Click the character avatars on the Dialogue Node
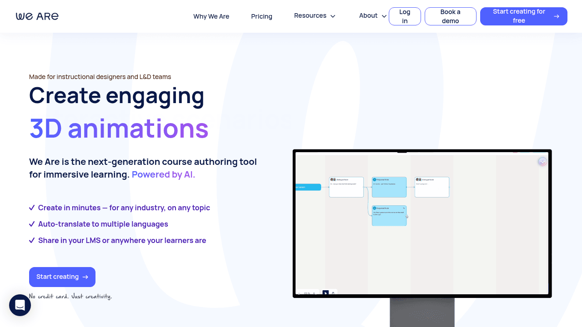Viewport: 582px width, 327px height. coord(333,179)
